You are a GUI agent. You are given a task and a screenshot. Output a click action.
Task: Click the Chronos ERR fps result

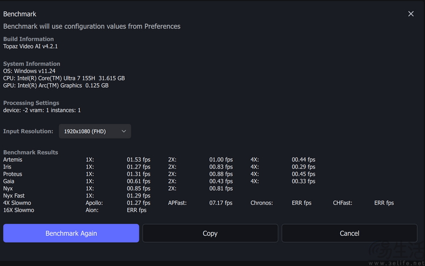(301, 203)
